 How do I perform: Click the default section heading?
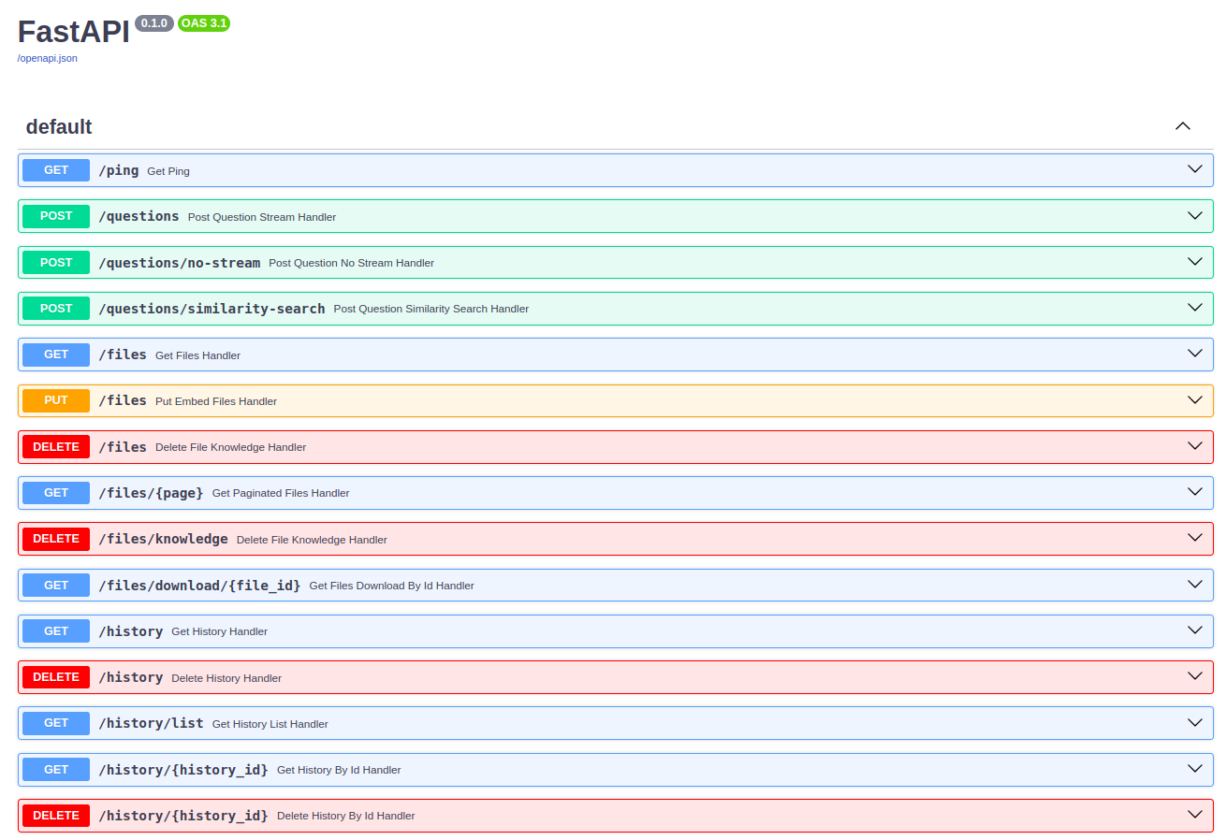click(x=59, y=127)
